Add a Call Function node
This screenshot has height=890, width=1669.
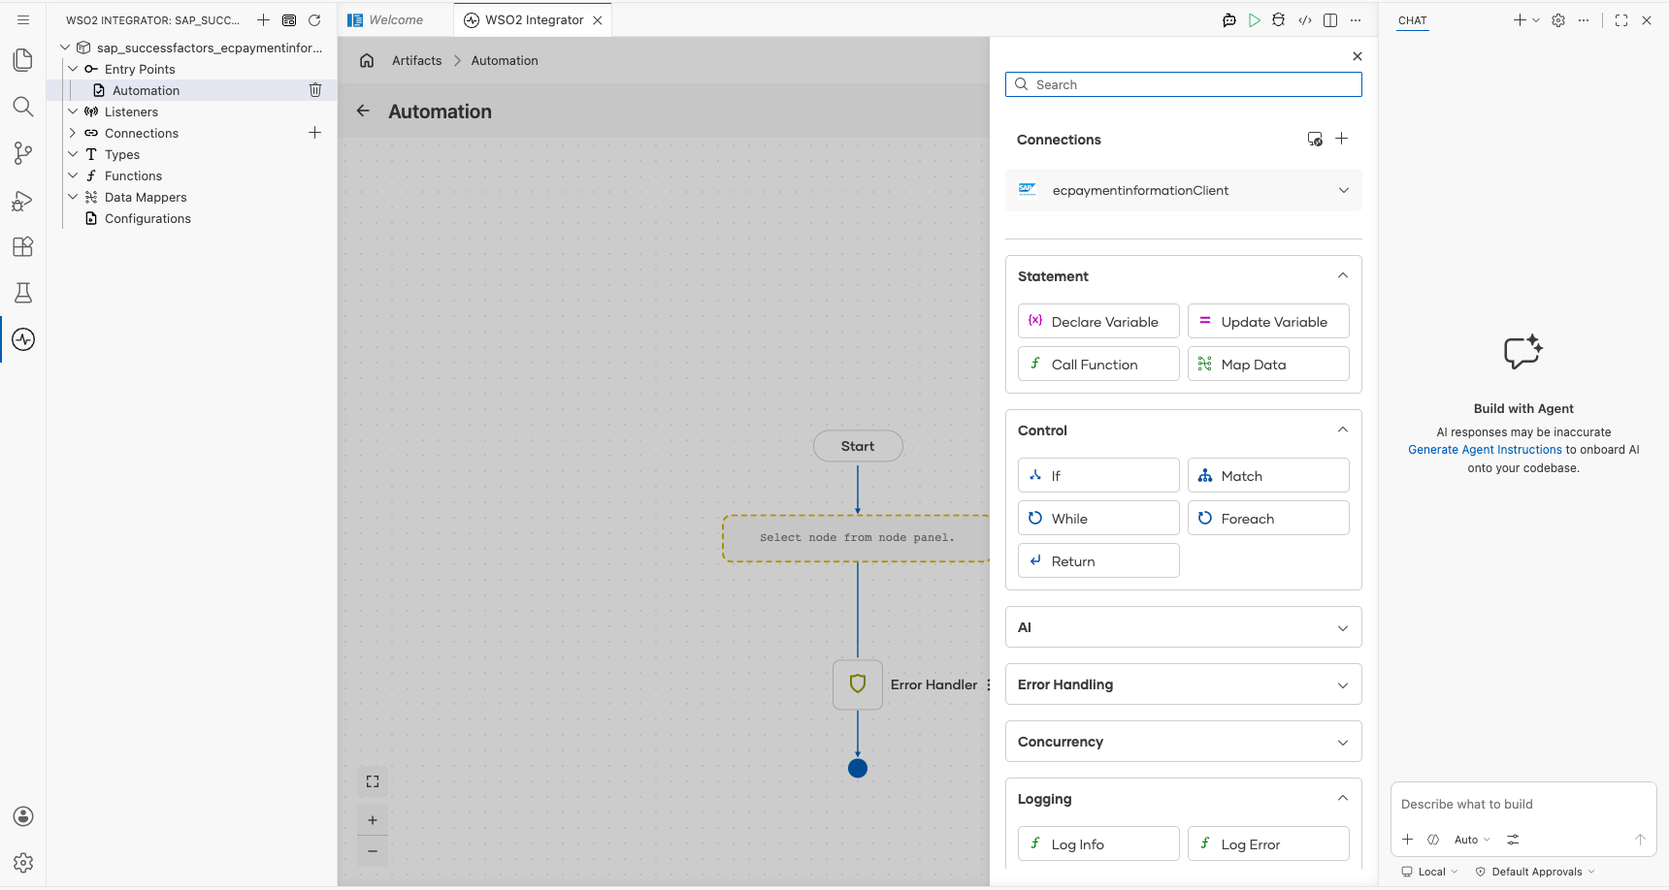[1098, 364]
